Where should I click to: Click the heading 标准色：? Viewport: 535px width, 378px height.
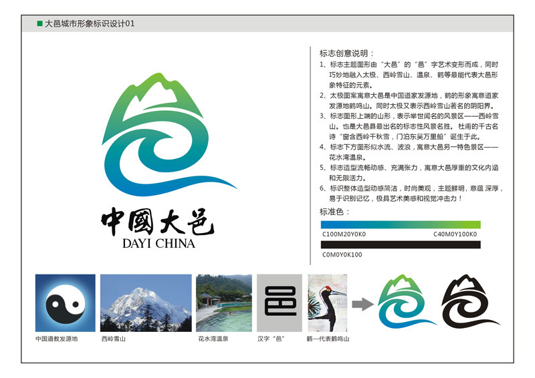335,212
